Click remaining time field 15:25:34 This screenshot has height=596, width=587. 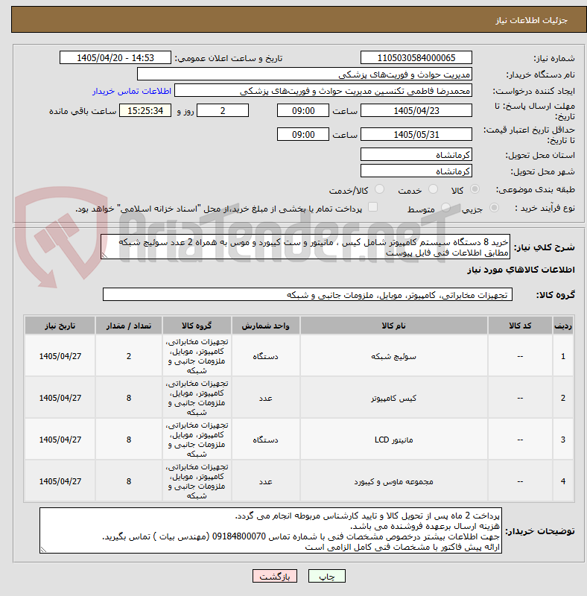coord(145,110)
